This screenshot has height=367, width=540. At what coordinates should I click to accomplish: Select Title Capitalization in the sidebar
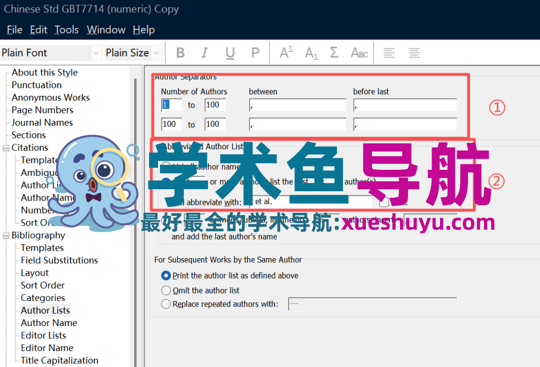pos(59,360)
